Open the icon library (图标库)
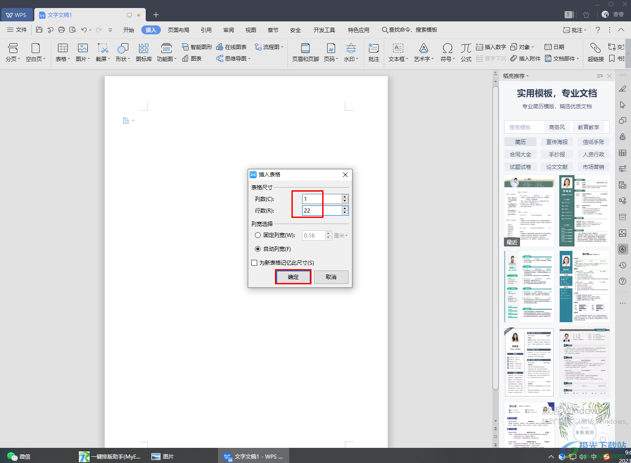Image resolution: width=631 pixels, height=463 pixels. click(144, 52)
